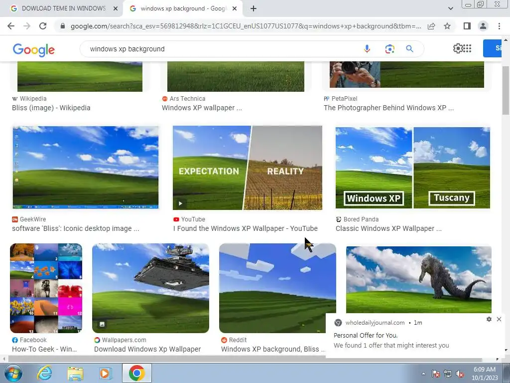Screen dimensions: 510x383
Task: Go to the Google home logo
Action: tap(34, 50)
